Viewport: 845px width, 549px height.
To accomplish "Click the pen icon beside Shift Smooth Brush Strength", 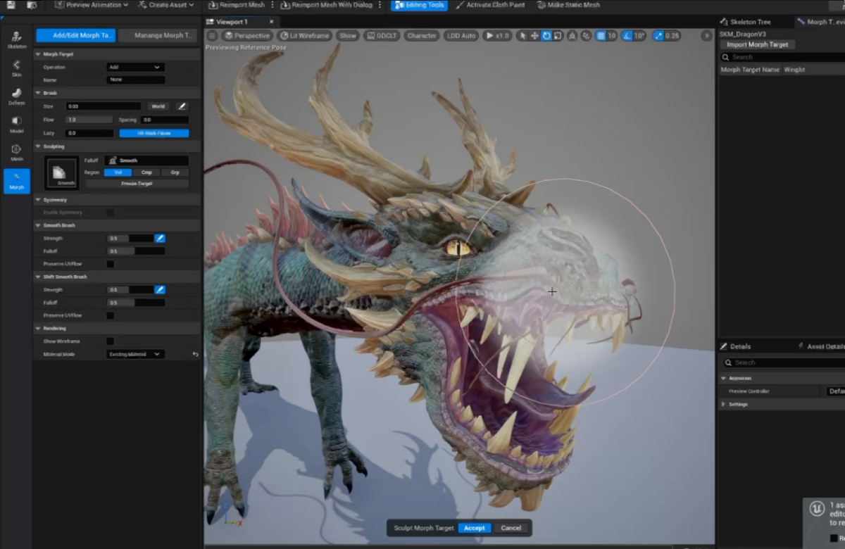I will pyautogui.click(x=160, y=290).
